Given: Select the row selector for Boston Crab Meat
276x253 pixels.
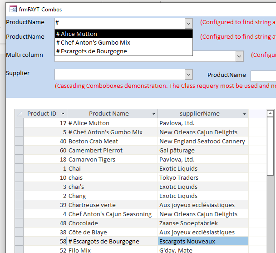Looking at the screenshot, I should (19, 141).
